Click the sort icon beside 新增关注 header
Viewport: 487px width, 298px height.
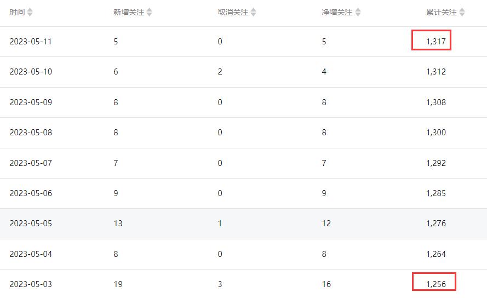150,12
